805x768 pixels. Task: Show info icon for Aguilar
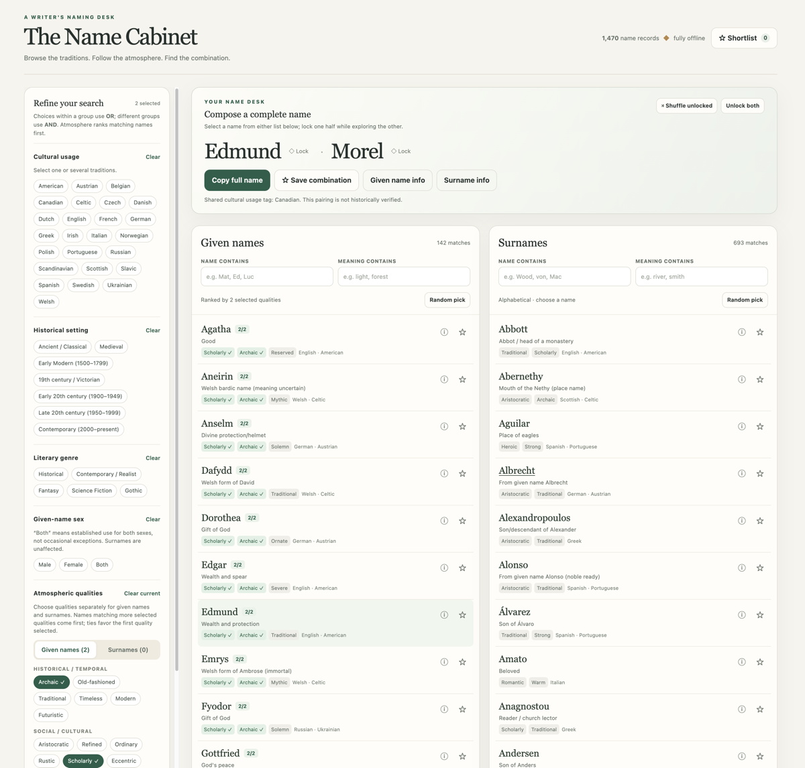click(x=742, y=426)
